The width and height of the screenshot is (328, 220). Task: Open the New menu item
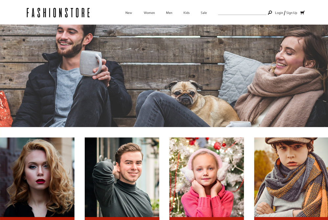(x=129, y=13)
